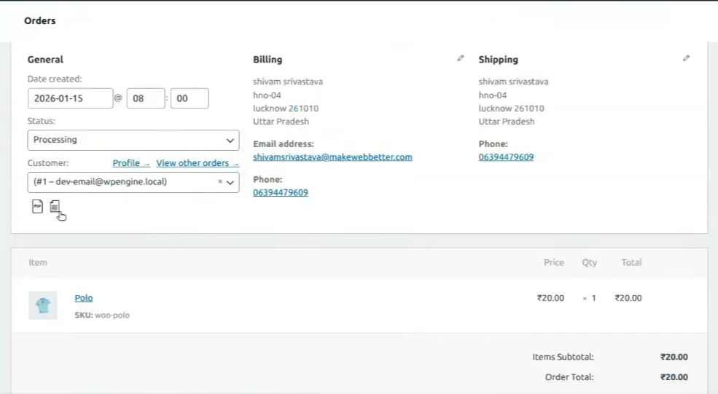Clear the selected customer with the x
The image size is (718, 394).
tap(220, 182)
